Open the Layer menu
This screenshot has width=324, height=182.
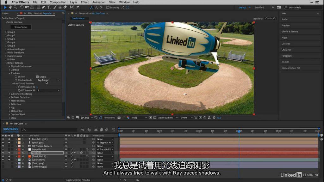point(73,2)
